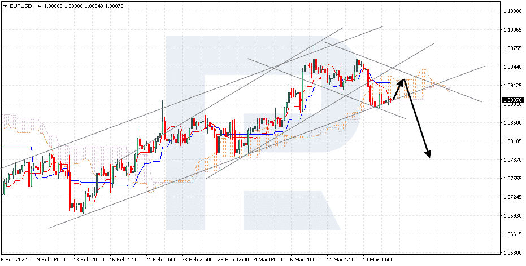Click the 14 Mar 04:00 time label
This screenshot has height=266, width=526.
[378, 260]
